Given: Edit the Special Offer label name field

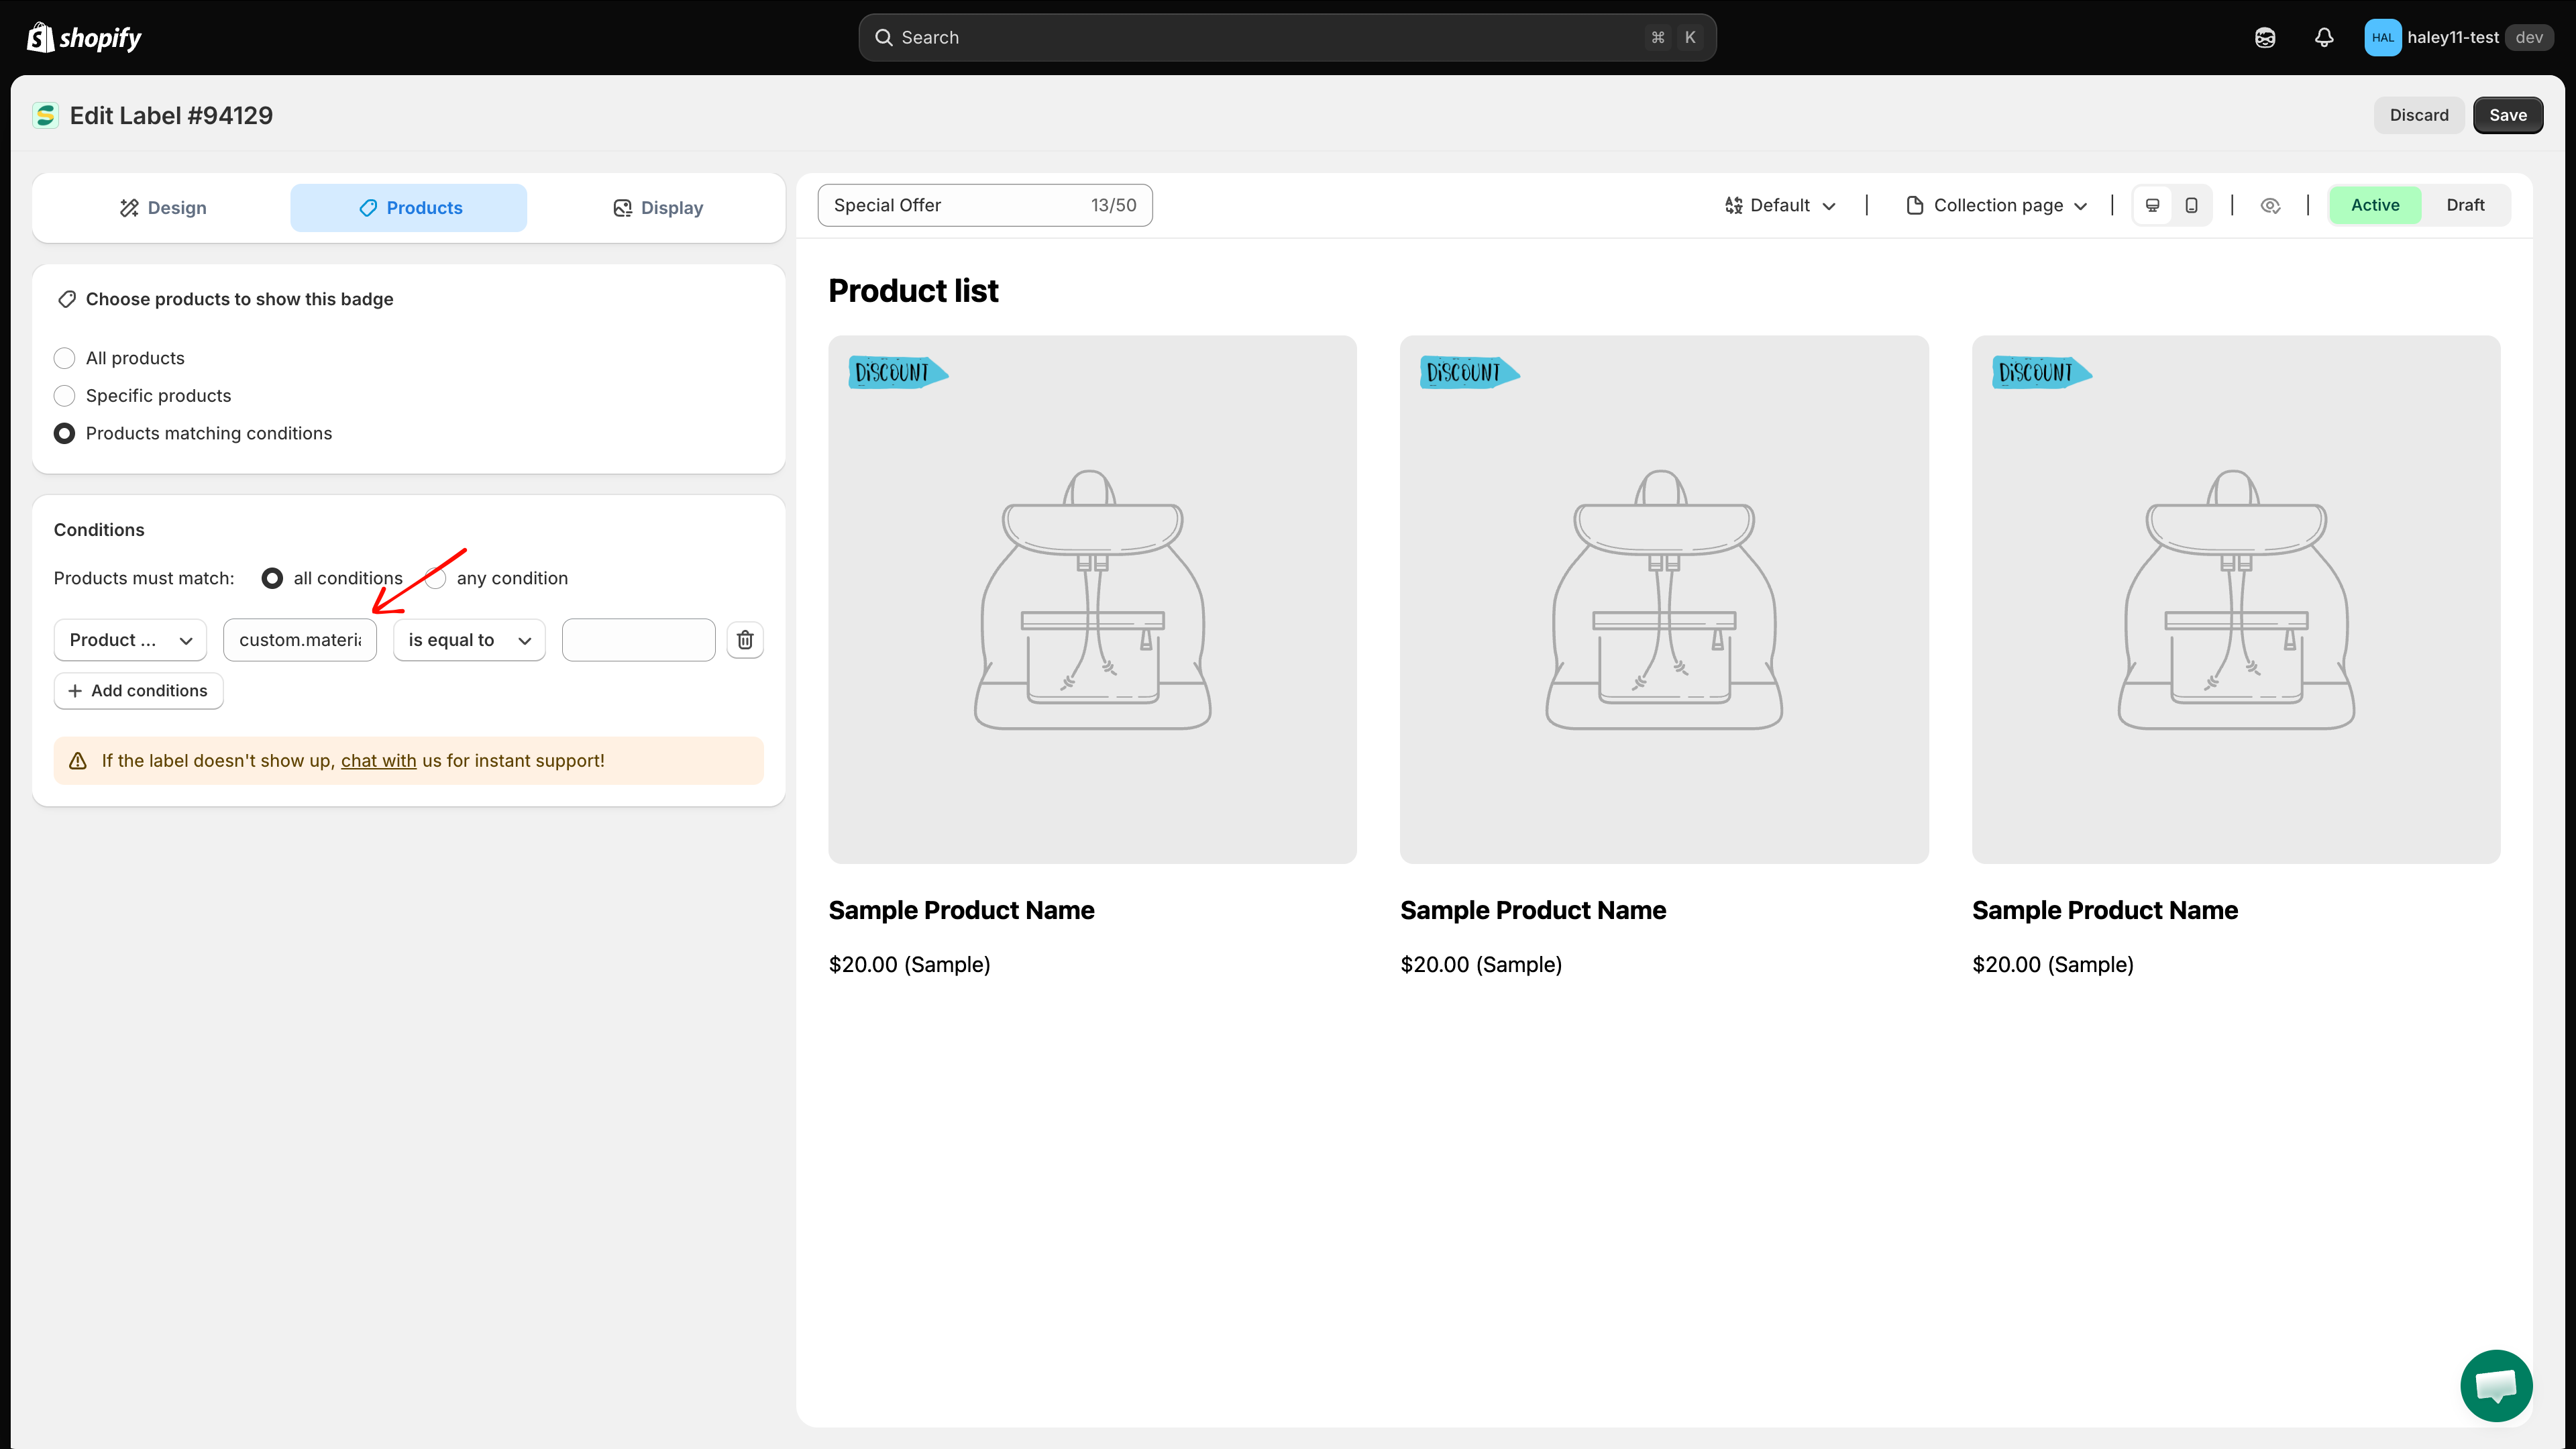Looking at the screenshot, I should coord(985,205).
